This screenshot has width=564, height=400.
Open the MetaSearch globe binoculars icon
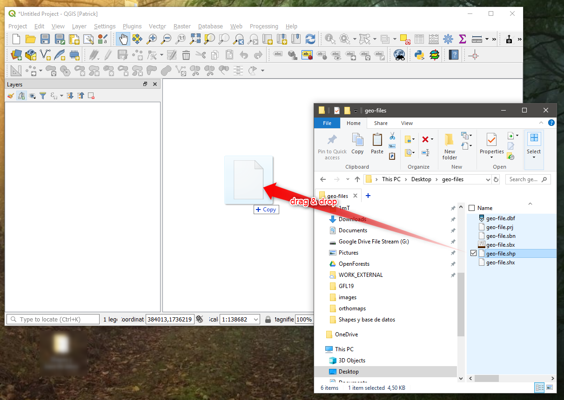point(399,55)
